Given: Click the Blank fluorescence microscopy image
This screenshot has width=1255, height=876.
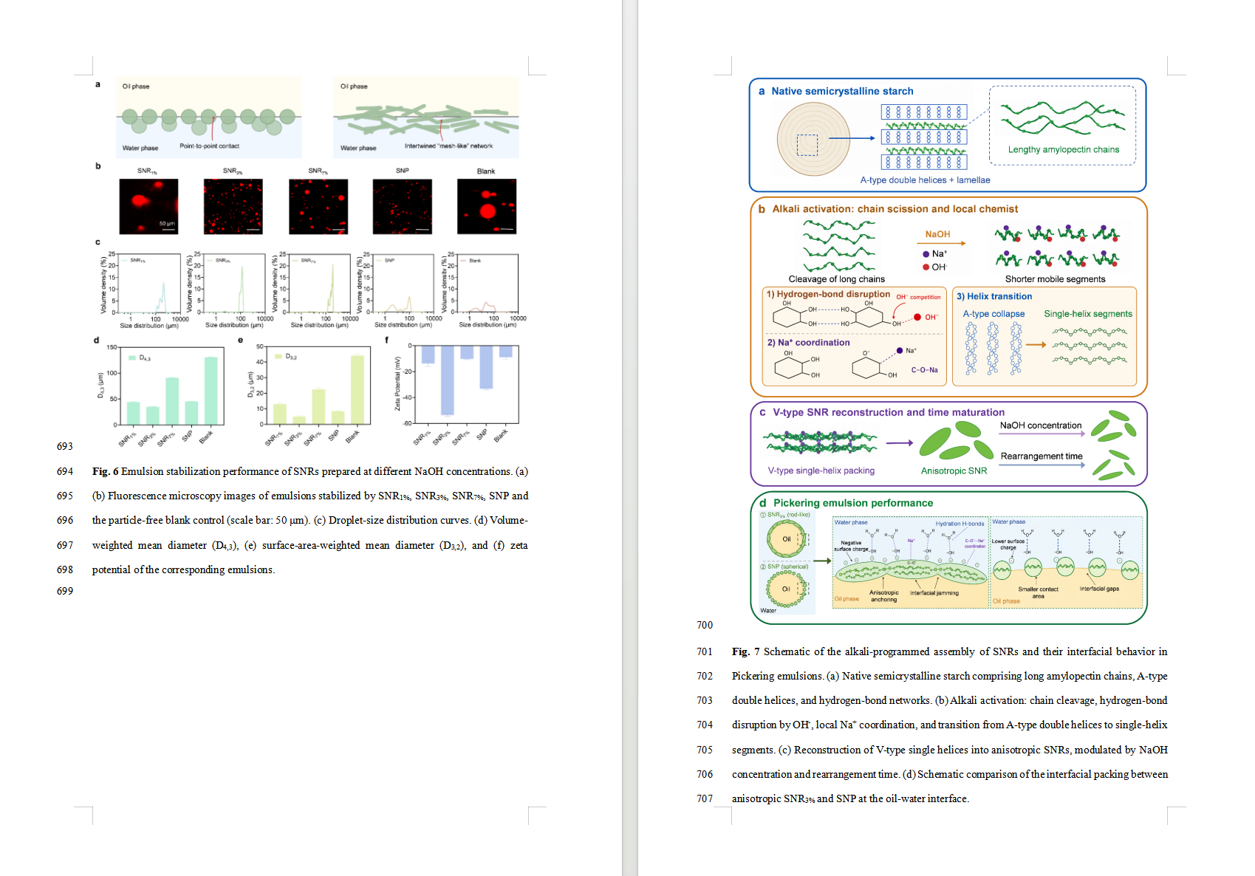Looking at the screenshot, I should 487,206.
